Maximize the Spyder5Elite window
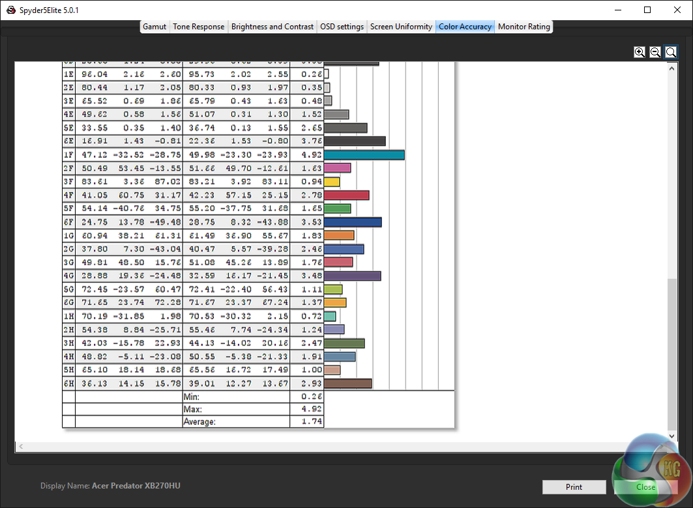This screenshot has width=693, height=508. [x=647, y=10]
